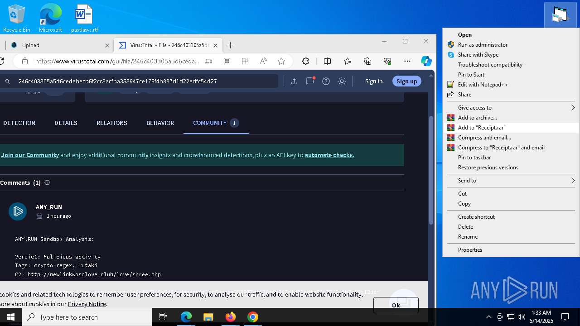Open the Copilot sidebar

[426, 61]
